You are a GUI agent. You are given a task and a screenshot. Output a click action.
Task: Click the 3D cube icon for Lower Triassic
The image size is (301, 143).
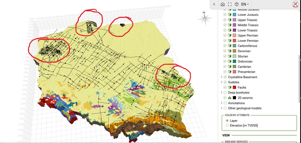230,30
